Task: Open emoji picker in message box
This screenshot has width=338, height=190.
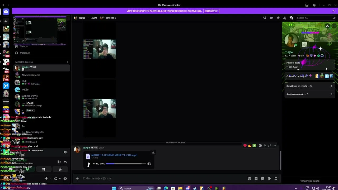Action: tap(269, 179)
